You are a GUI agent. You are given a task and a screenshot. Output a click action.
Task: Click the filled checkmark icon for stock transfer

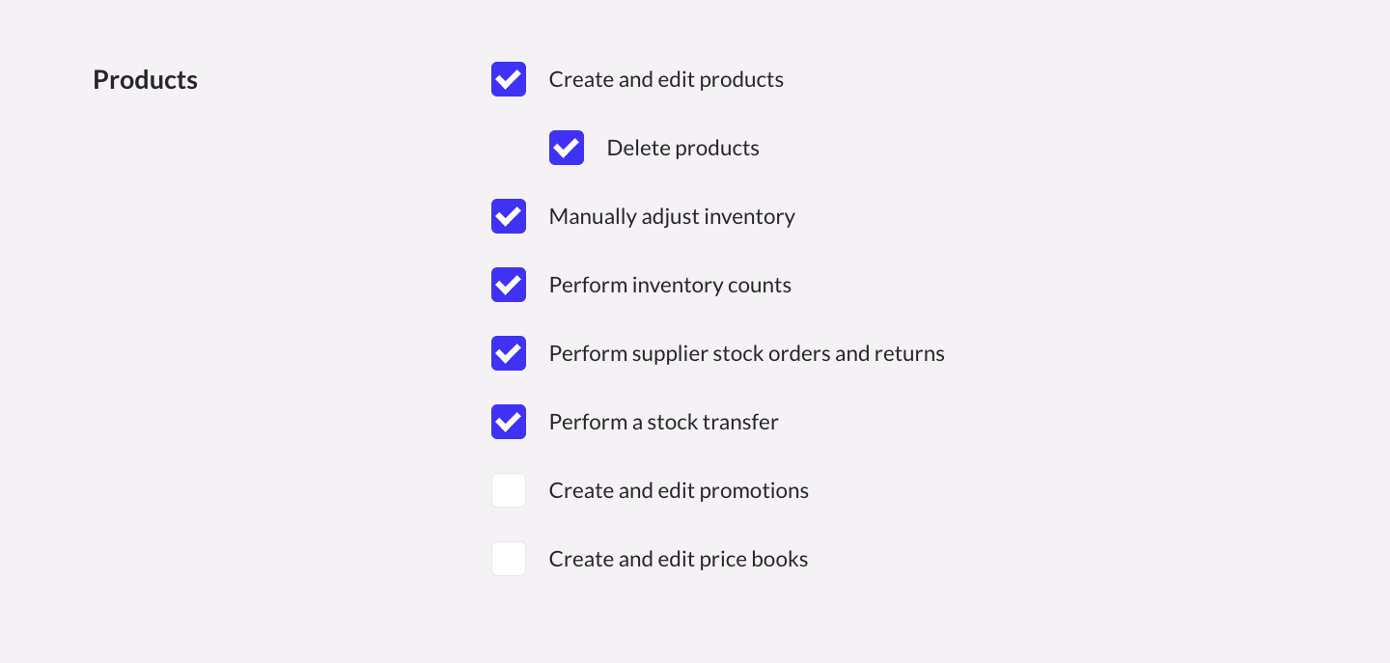pyautogui.click(x=509, y=422)
